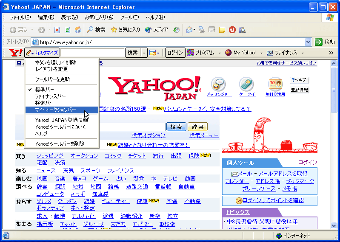Click the 辞書 button on page
This screenshot has width=340, height=242.
point(197,127)
